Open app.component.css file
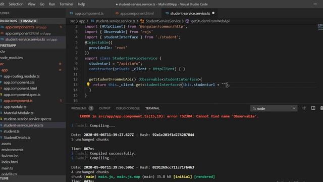 coord(19,82)
